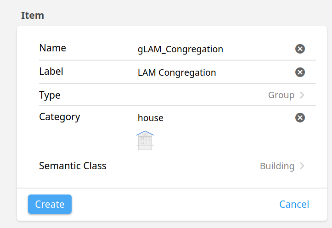Image resolution: width=332 pixels, height=228 pixels.
Task: Click the Cancel link
Action: (294, 204)
